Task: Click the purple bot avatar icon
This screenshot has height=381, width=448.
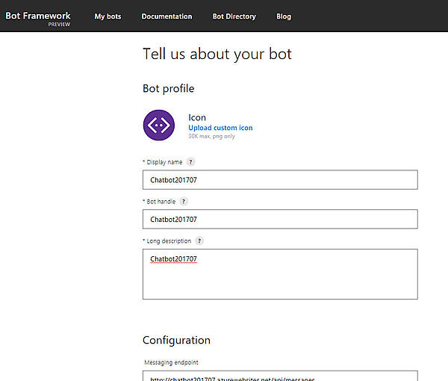Action: pos(158,125)
